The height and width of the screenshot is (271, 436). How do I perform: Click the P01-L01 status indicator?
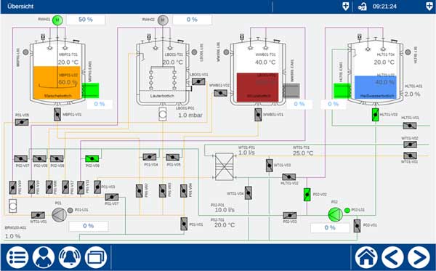pyautogui.click(x=70, y=211)
